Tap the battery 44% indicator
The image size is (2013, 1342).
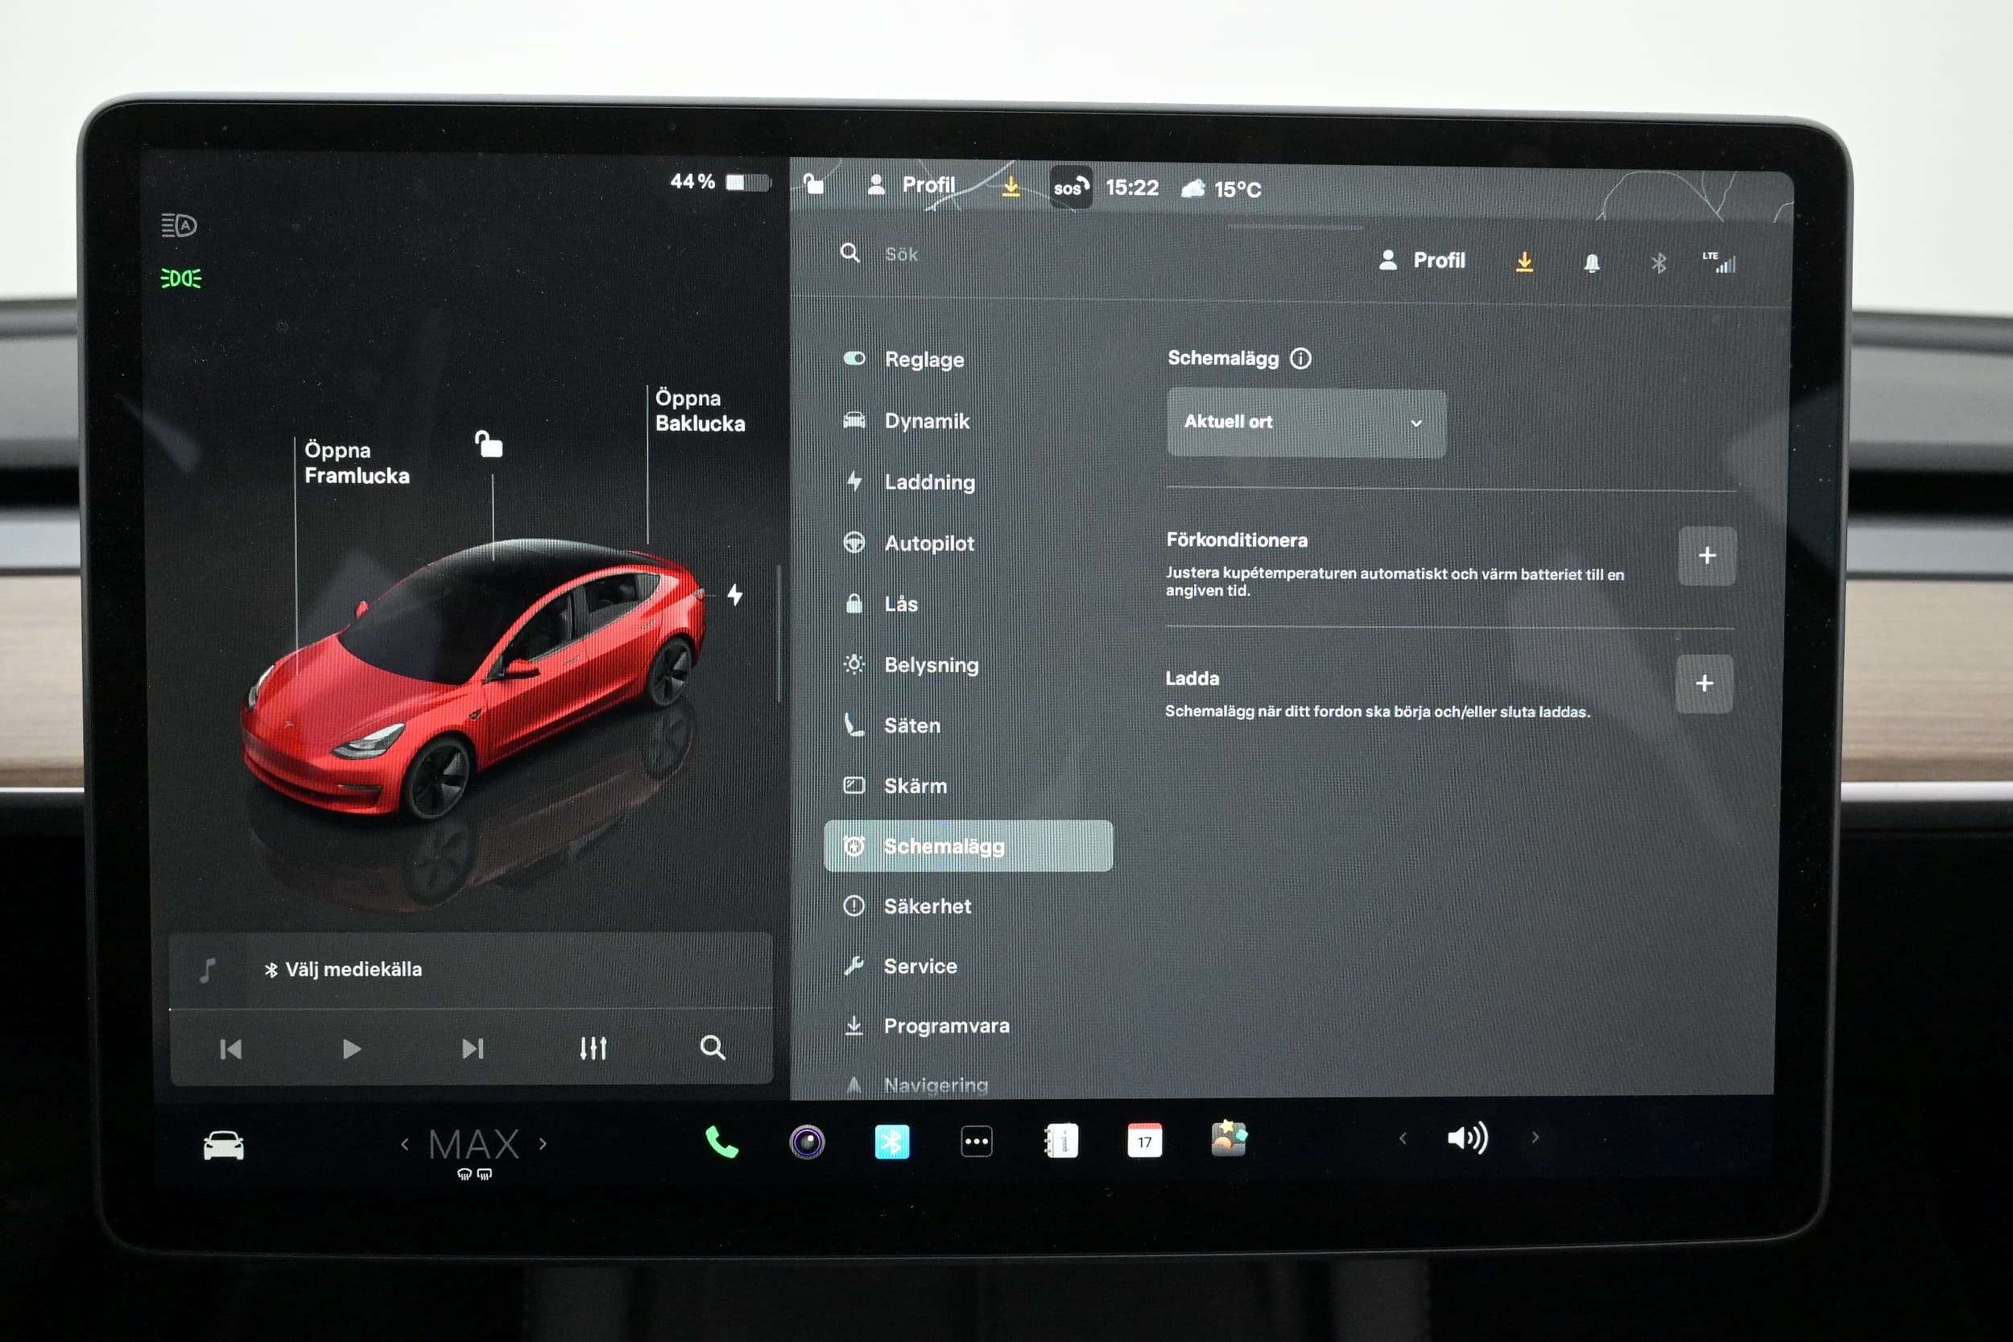[x=720, y=181]
